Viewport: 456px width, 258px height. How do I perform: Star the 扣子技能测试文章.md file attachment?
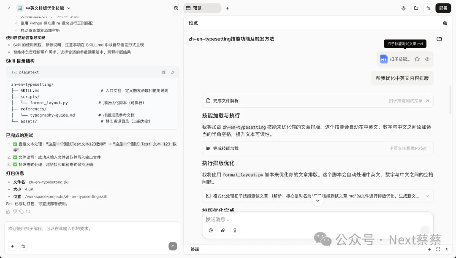tap(417, 59)
